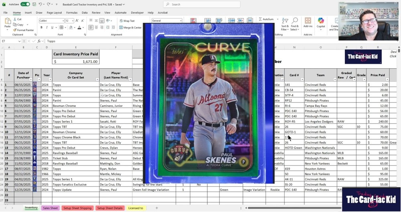
Task: Undo the last action
Action: tap(41, 4)
